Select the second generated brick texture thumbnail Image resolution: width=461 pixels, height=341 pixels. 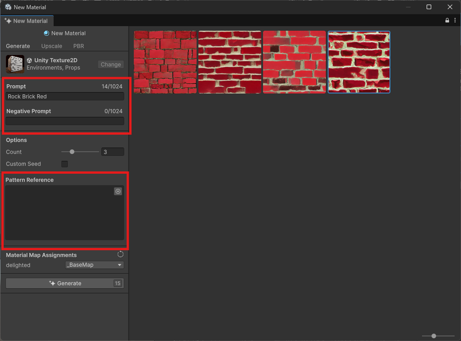230,62
